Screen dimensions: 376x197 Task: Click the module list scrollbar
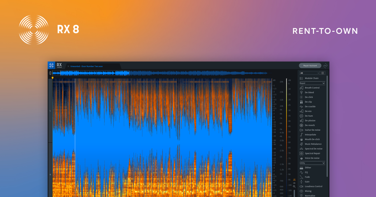point(327,127)
